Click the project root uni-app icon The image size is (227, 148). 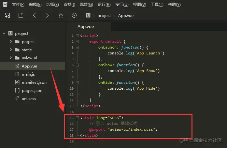click(10, 33)
